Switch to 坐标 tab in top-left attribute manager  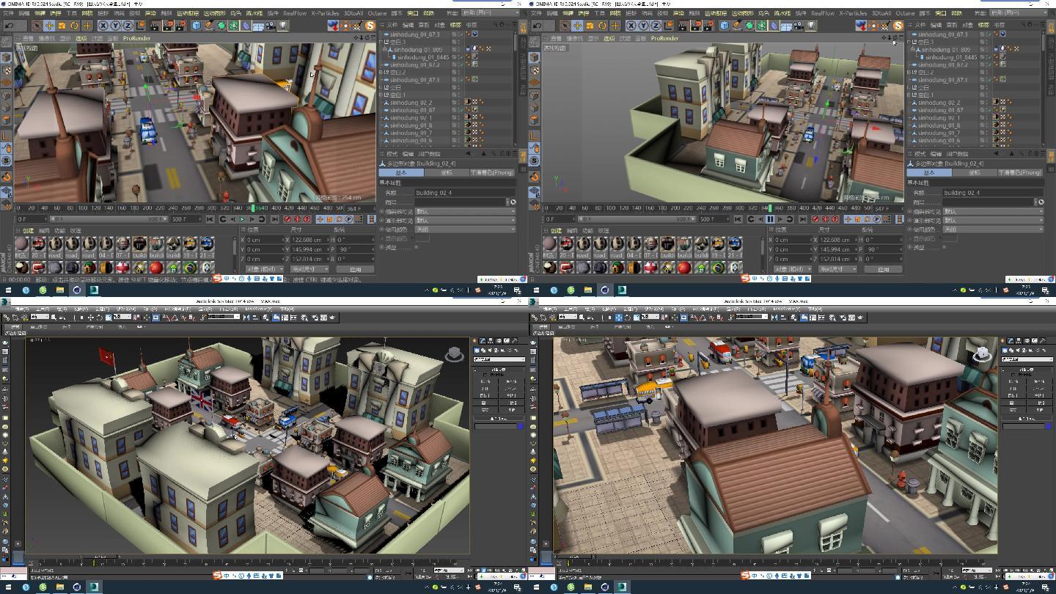click(x=446, y=172)
